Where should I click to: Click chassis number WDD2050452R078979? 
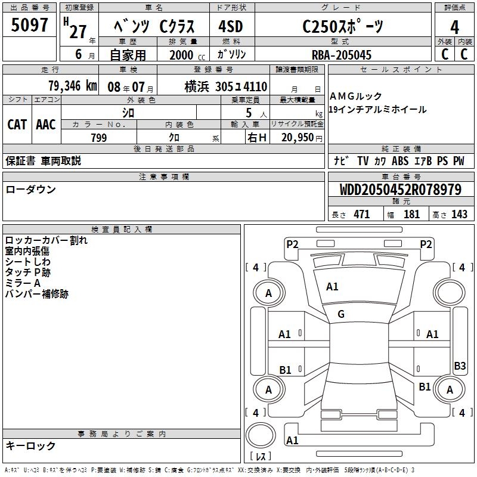coord(400,190)
